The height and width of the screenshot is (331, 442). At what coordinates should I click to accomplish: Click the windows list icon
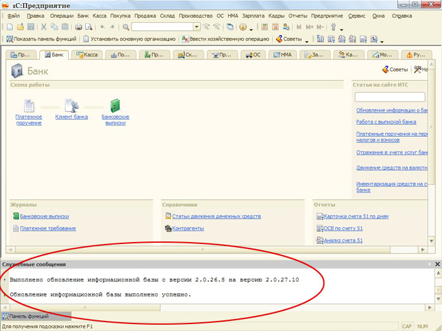pyautogui.click(x=230, y=27)
